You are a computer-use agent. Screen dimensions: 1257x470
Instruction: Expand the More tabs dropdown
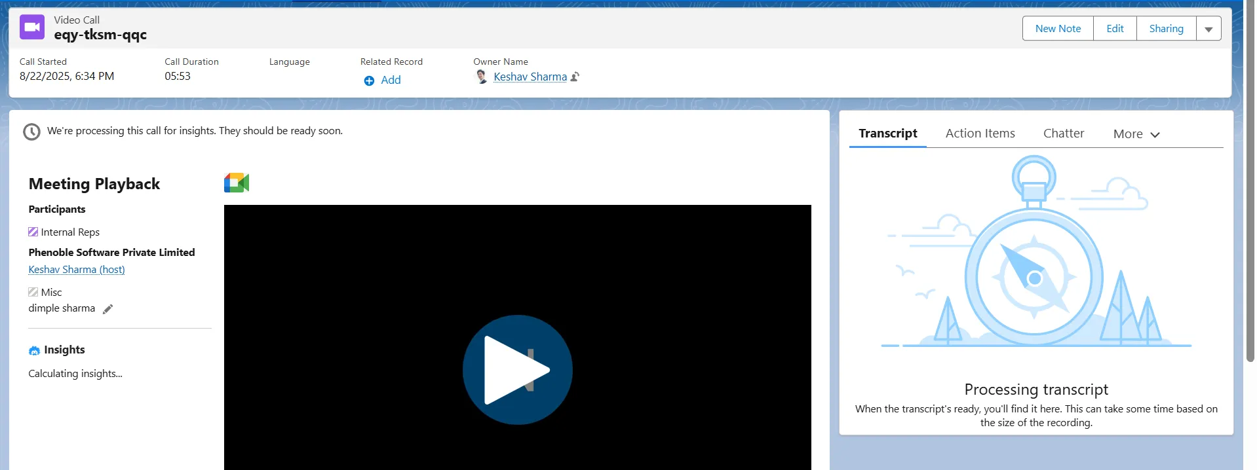[x=1136, y=134]
